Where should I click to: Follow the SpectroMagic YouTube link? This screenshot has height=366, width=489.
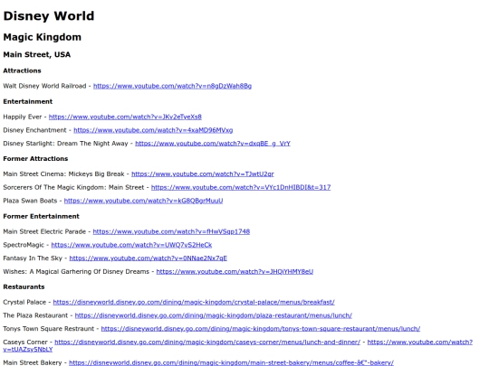click(131, 245)
